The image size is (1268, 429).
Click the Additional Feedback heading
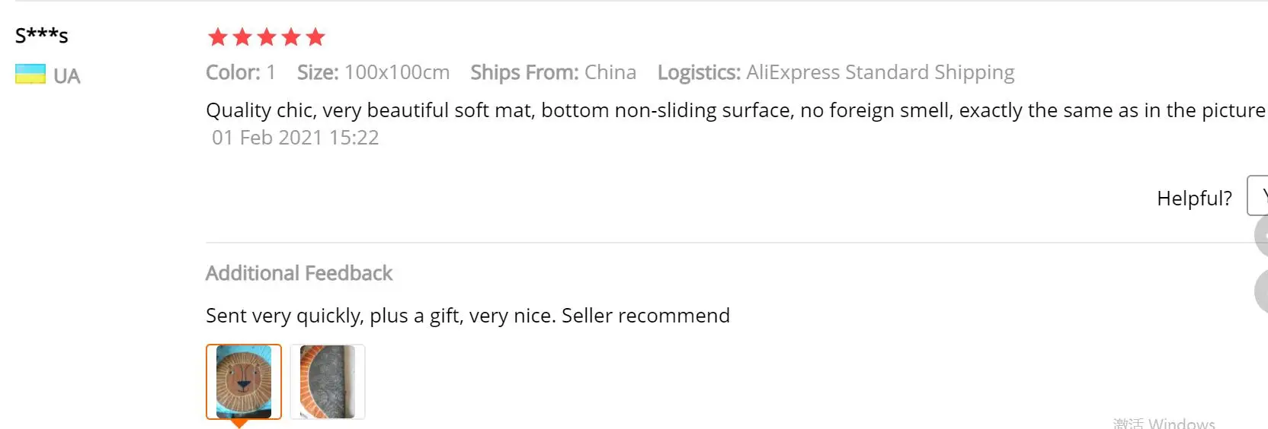point(299,273)
